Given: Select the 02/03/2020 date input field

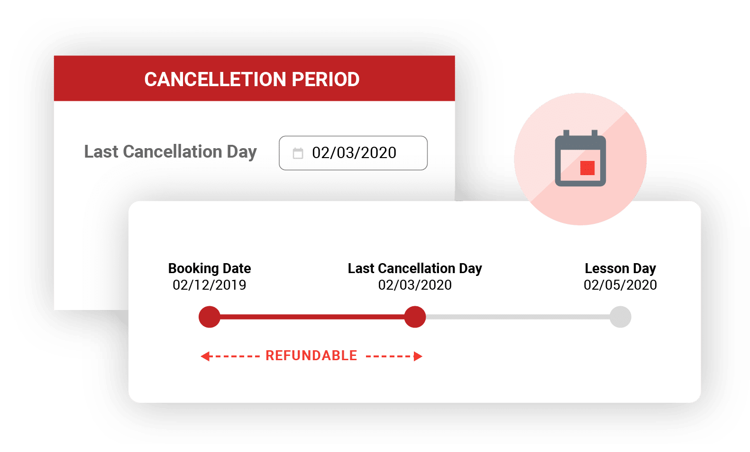Looking at the screenshot, I should pyautogui.click(x=353, y=153).
